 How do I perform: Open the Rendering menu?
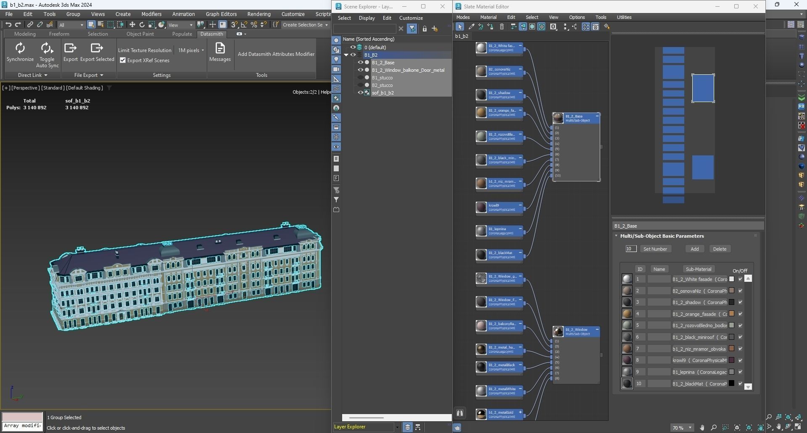pyautogui.click(x=259, y=14)
